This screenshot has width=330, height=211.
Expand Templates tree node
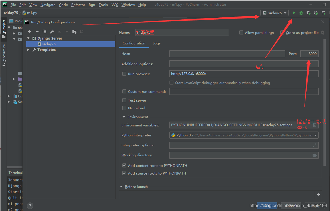28,50
